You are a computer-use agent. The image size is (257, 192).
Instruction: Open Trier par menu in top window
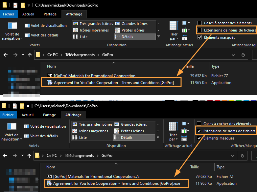174,31
